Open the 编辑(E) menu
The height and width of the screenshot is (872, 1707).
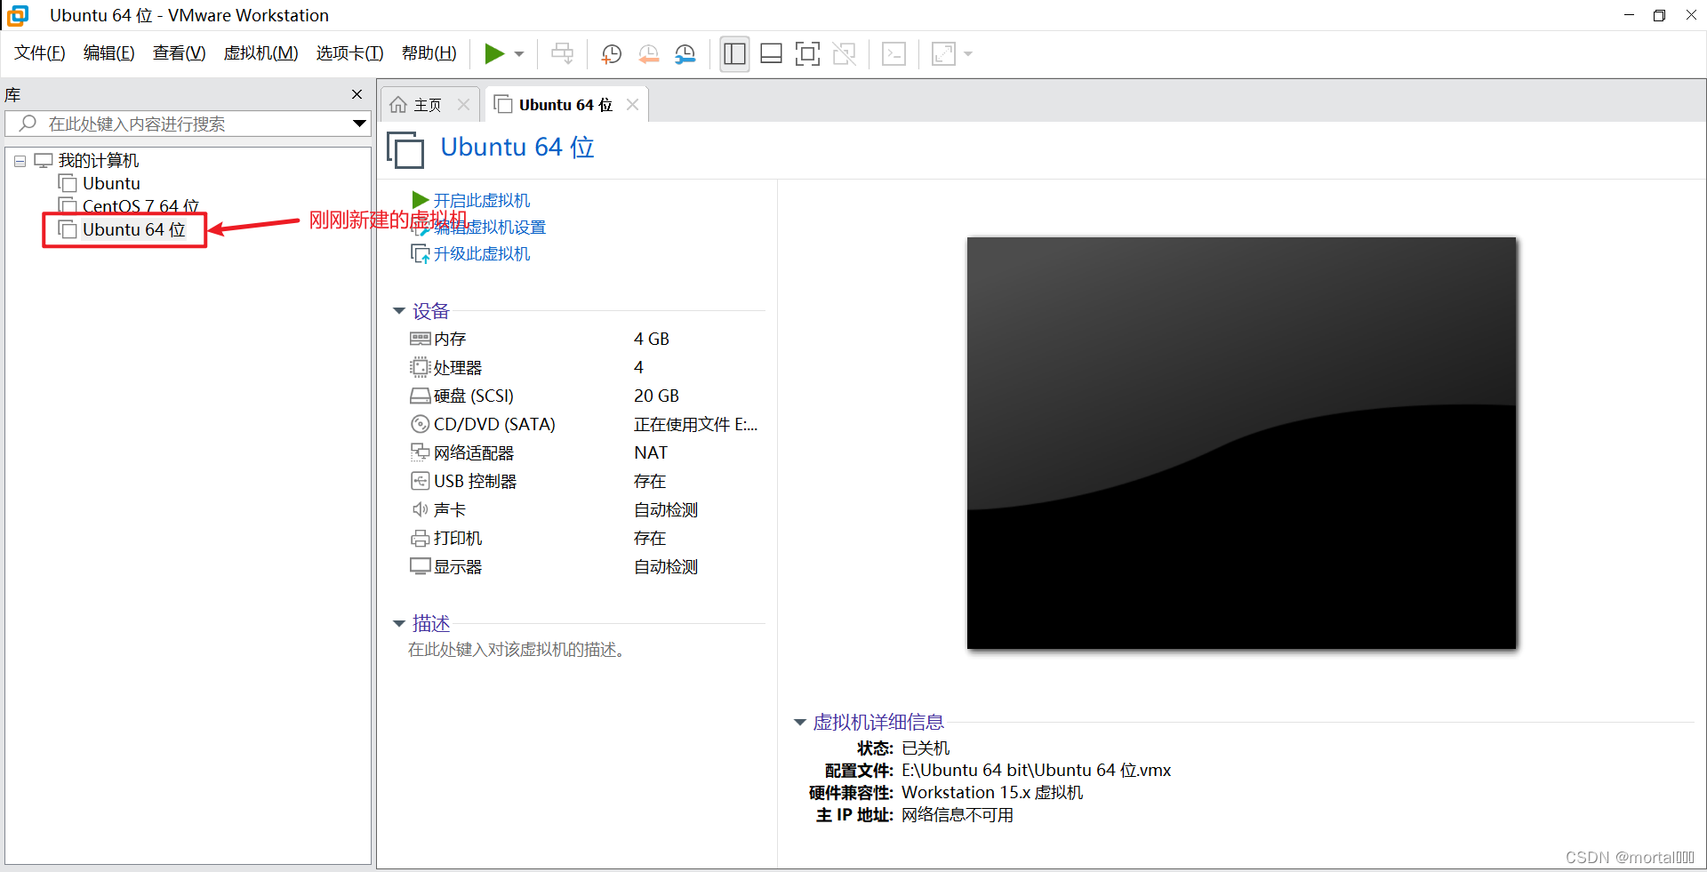pyautogui.click(x=109, y=53)
